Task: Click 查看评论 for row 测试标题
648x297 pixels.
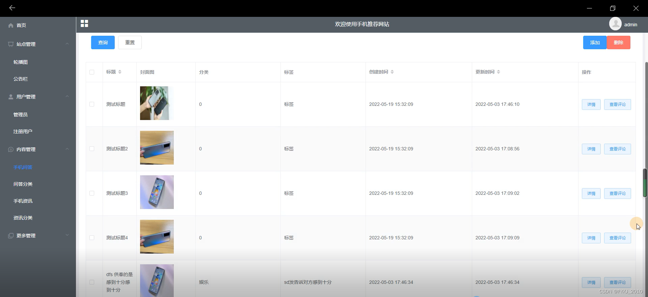Action: tap(618, 105)
